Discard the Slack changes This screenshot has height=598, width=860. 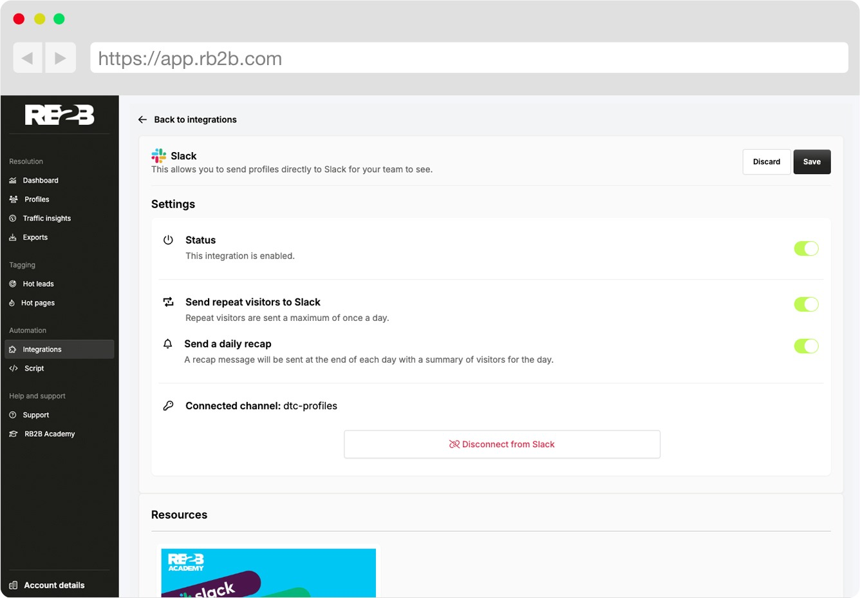pyautogui.click(x=767, y=162)
